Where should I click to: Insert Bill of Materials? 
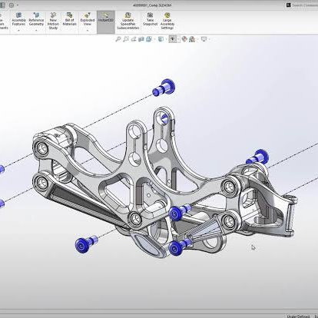click(x=69, y=19)
